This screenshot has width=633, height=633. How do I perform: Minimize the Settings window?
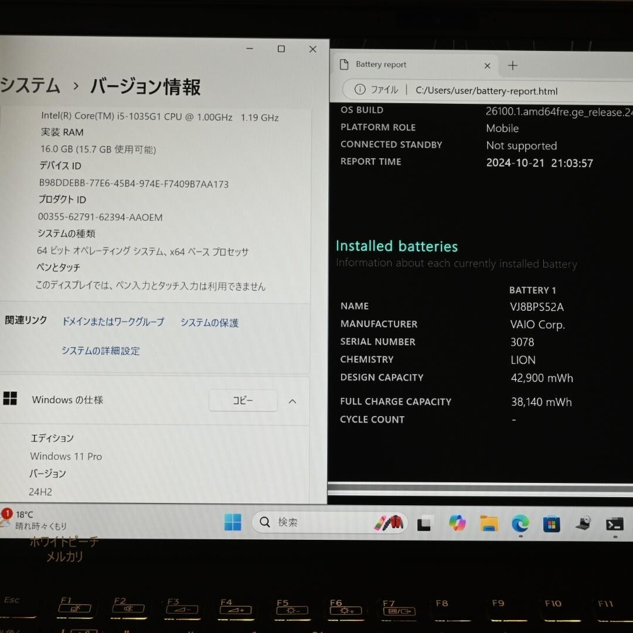[250, 49]
